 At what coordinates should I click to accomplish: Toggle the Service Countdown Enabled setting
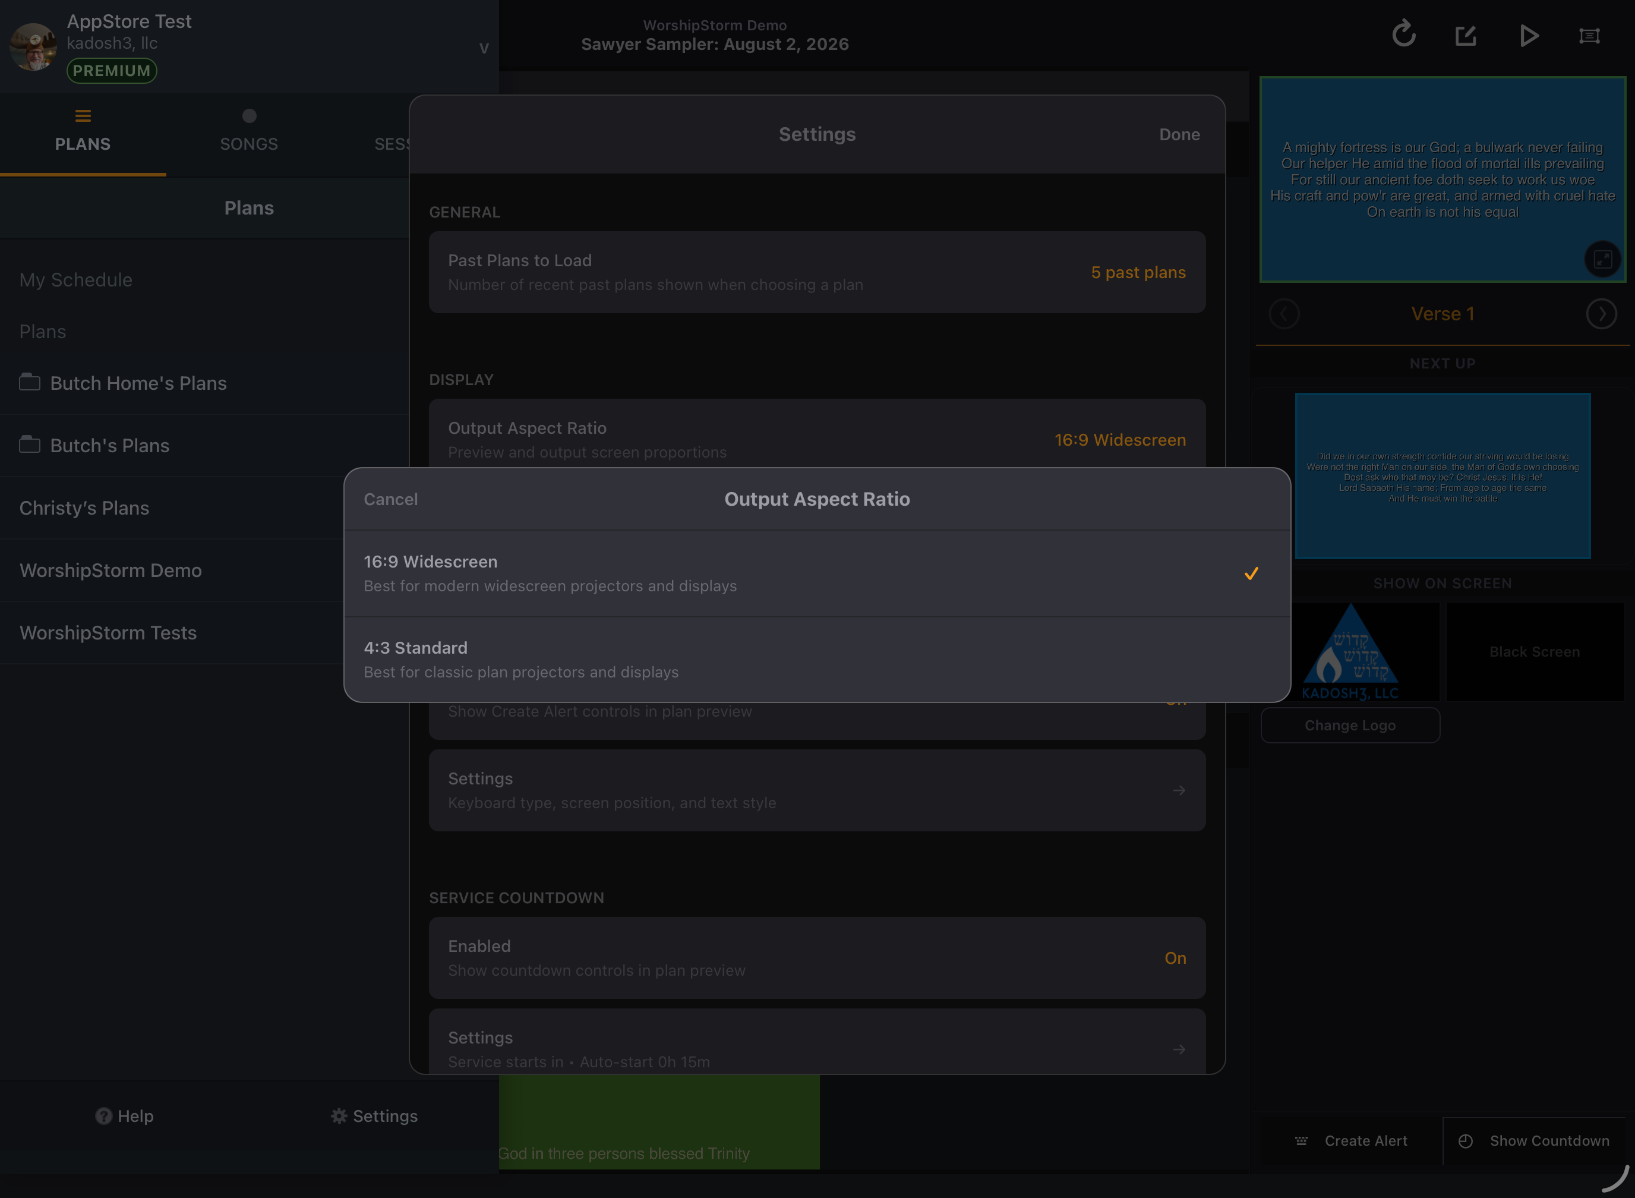point(817,958)
